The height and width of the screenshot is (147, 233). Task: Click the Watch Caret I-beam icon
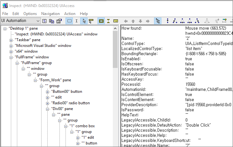76,21
